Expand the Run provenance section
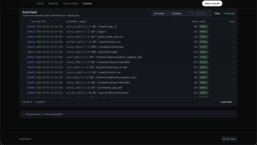The width and height of the screenshot is (257, 145). click(x=128, y=114)
